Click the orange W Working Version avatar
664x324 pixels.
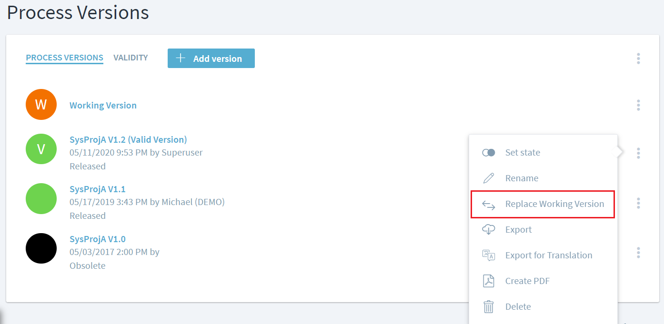pyautogui.click(x=41, y=105)
